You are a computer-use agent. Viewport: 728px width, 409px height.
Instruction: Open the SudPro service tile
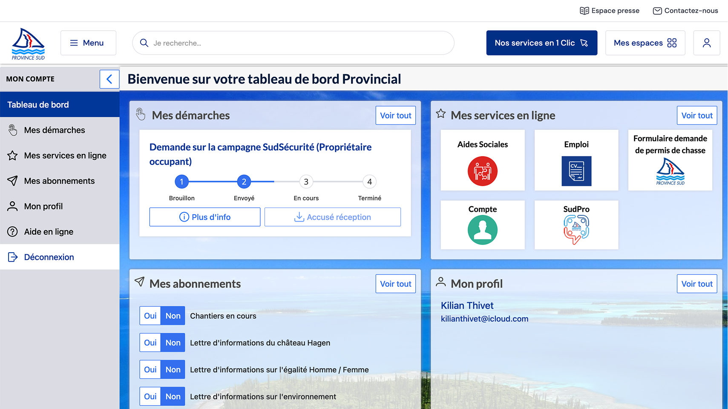point(576,225)
